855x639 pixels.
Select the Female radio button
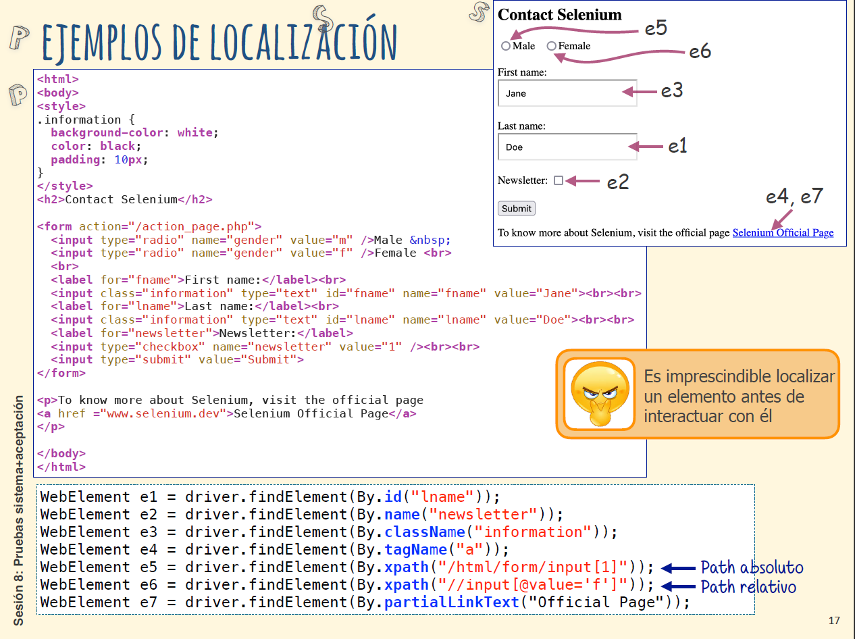(552, 46)
